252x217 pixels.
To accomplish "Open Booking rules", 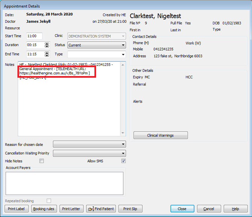I will tap(44, 209).
